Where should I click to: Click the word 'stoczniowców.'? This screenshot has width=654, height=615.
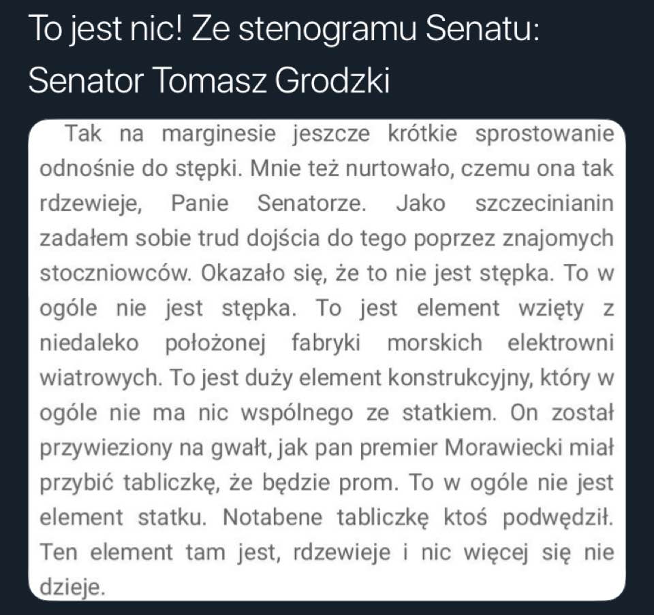click(116, 274)
